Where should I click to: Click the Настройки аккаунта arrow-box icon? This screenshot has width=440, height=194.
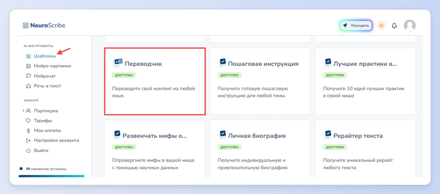(28, 140)
